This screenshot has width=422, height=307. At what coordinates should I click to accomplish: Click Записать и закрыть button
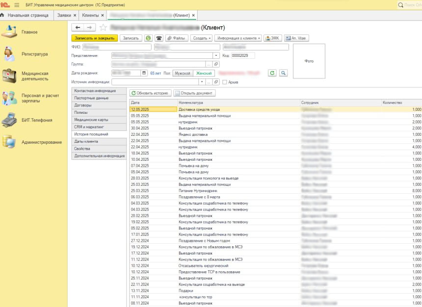coord(95,38)
